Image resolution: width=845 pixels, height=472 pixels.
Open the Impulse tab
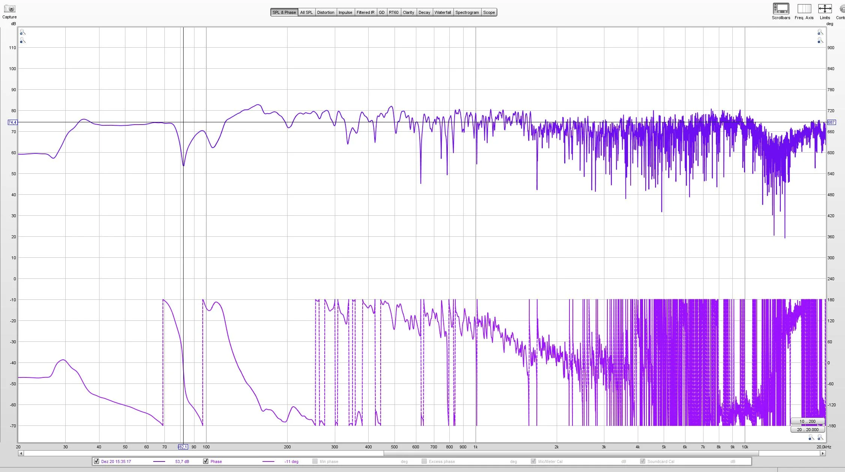pyautogui.click(x=345, y=12)
